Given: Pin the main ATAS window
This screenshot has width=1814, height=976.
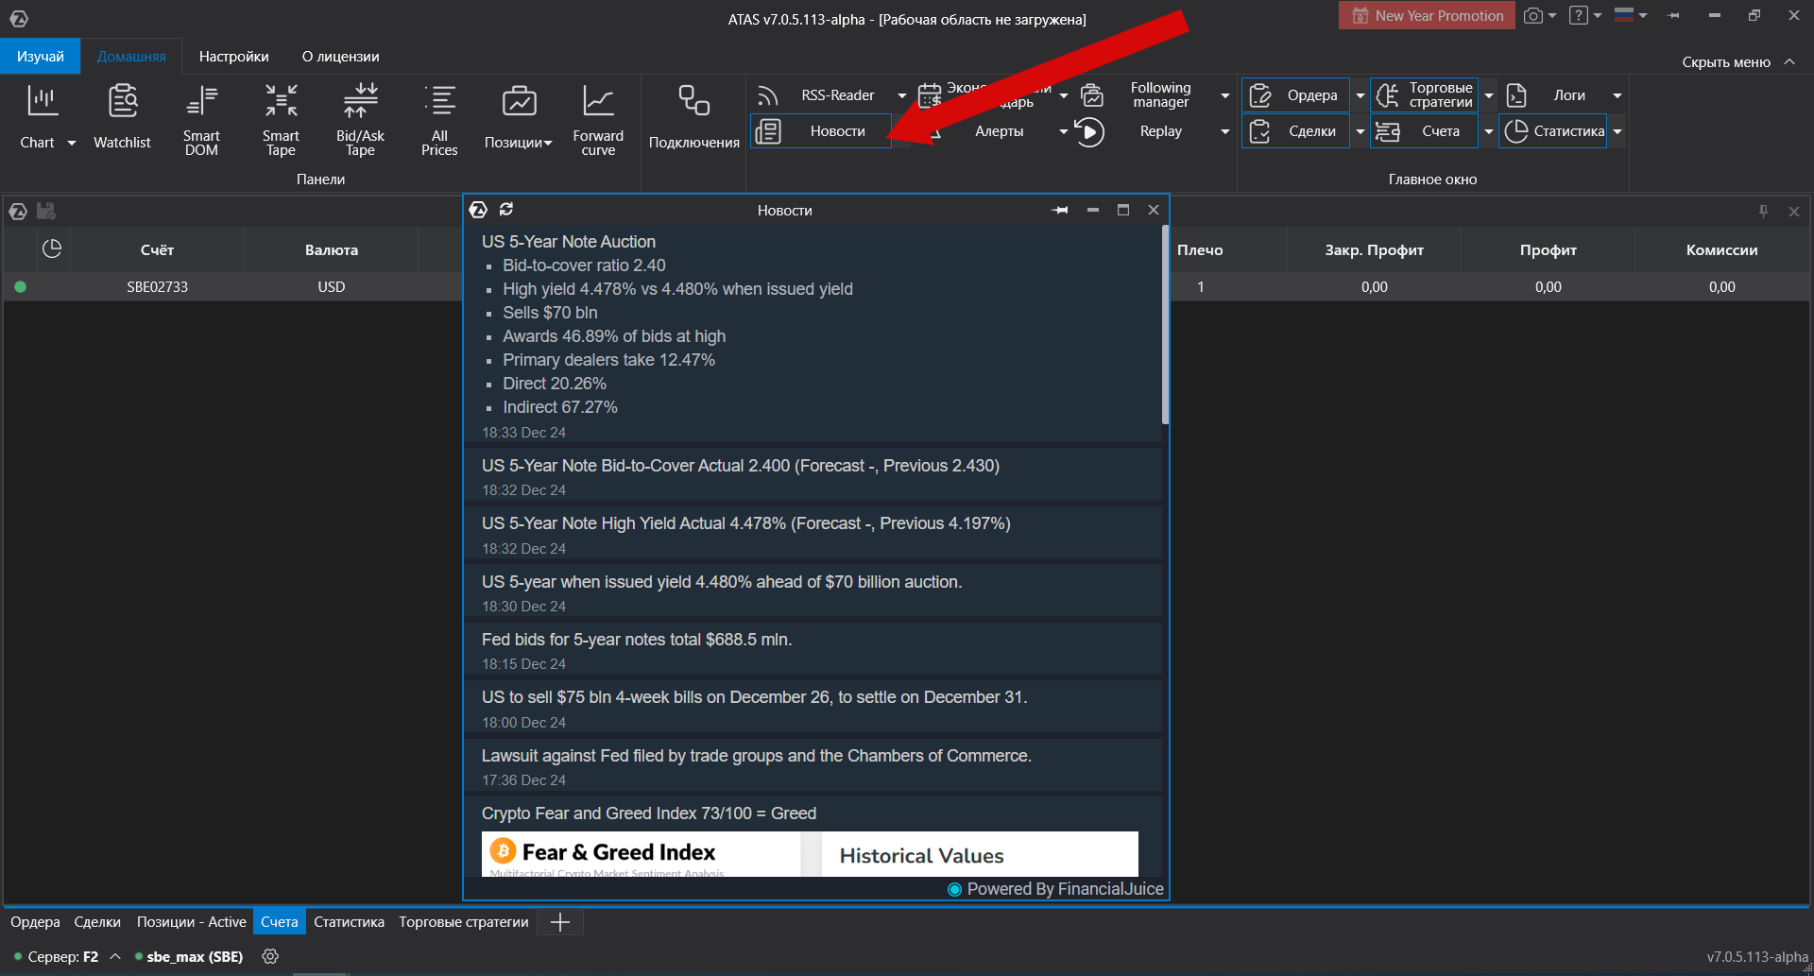Looking at the screenshot, I should pyautogui.click(x=1673, y=16).
